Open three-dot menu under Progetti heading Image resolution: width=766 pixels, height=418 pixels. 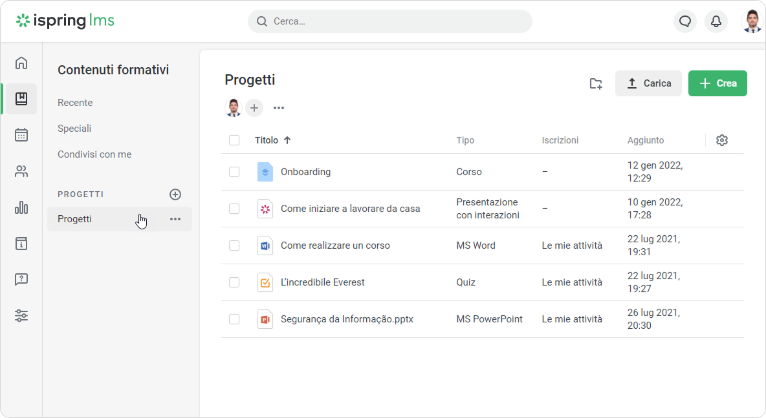[279, 108]
